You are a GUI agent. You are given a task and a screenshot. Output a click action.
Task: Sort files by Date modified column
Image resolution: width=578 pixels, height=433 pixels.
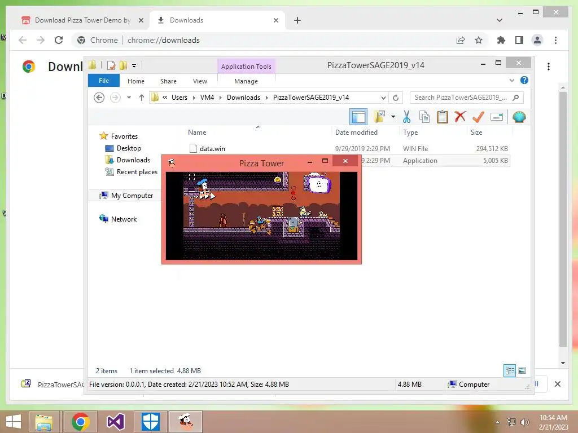pyautogui.click(x=356, y=132)
